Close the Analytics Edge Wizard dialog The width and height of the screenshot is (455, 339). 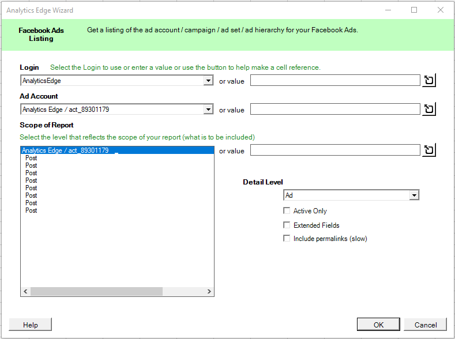(x=441, y=10)
